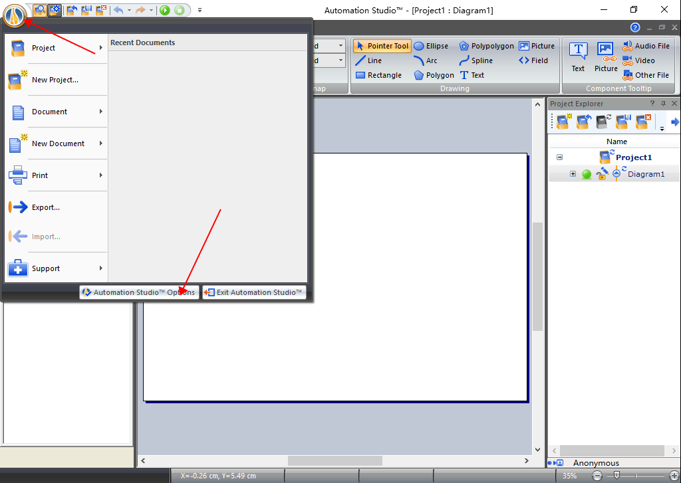The image size is (681, 483).
Task: Select the Text drawing tool in Drawing group
Action: click(x=472, y=75)
